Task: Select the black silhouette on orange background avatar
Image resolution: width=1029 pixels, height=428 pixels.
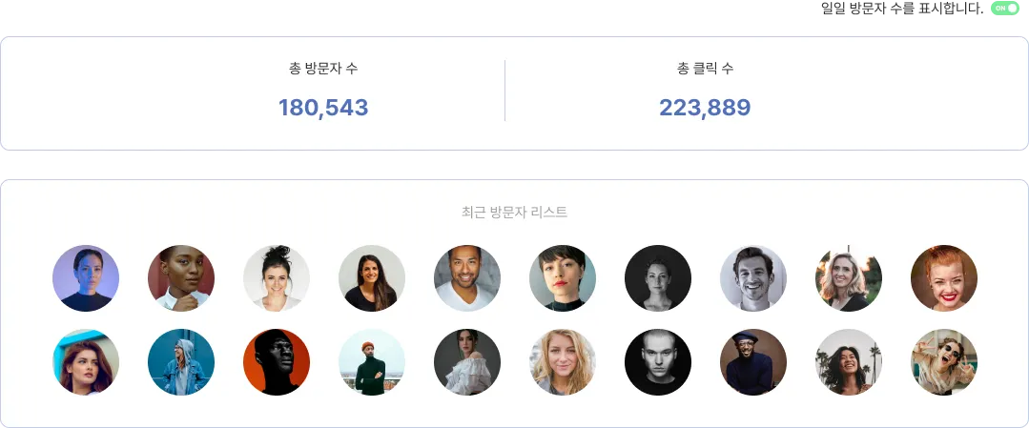Action: 277,362
